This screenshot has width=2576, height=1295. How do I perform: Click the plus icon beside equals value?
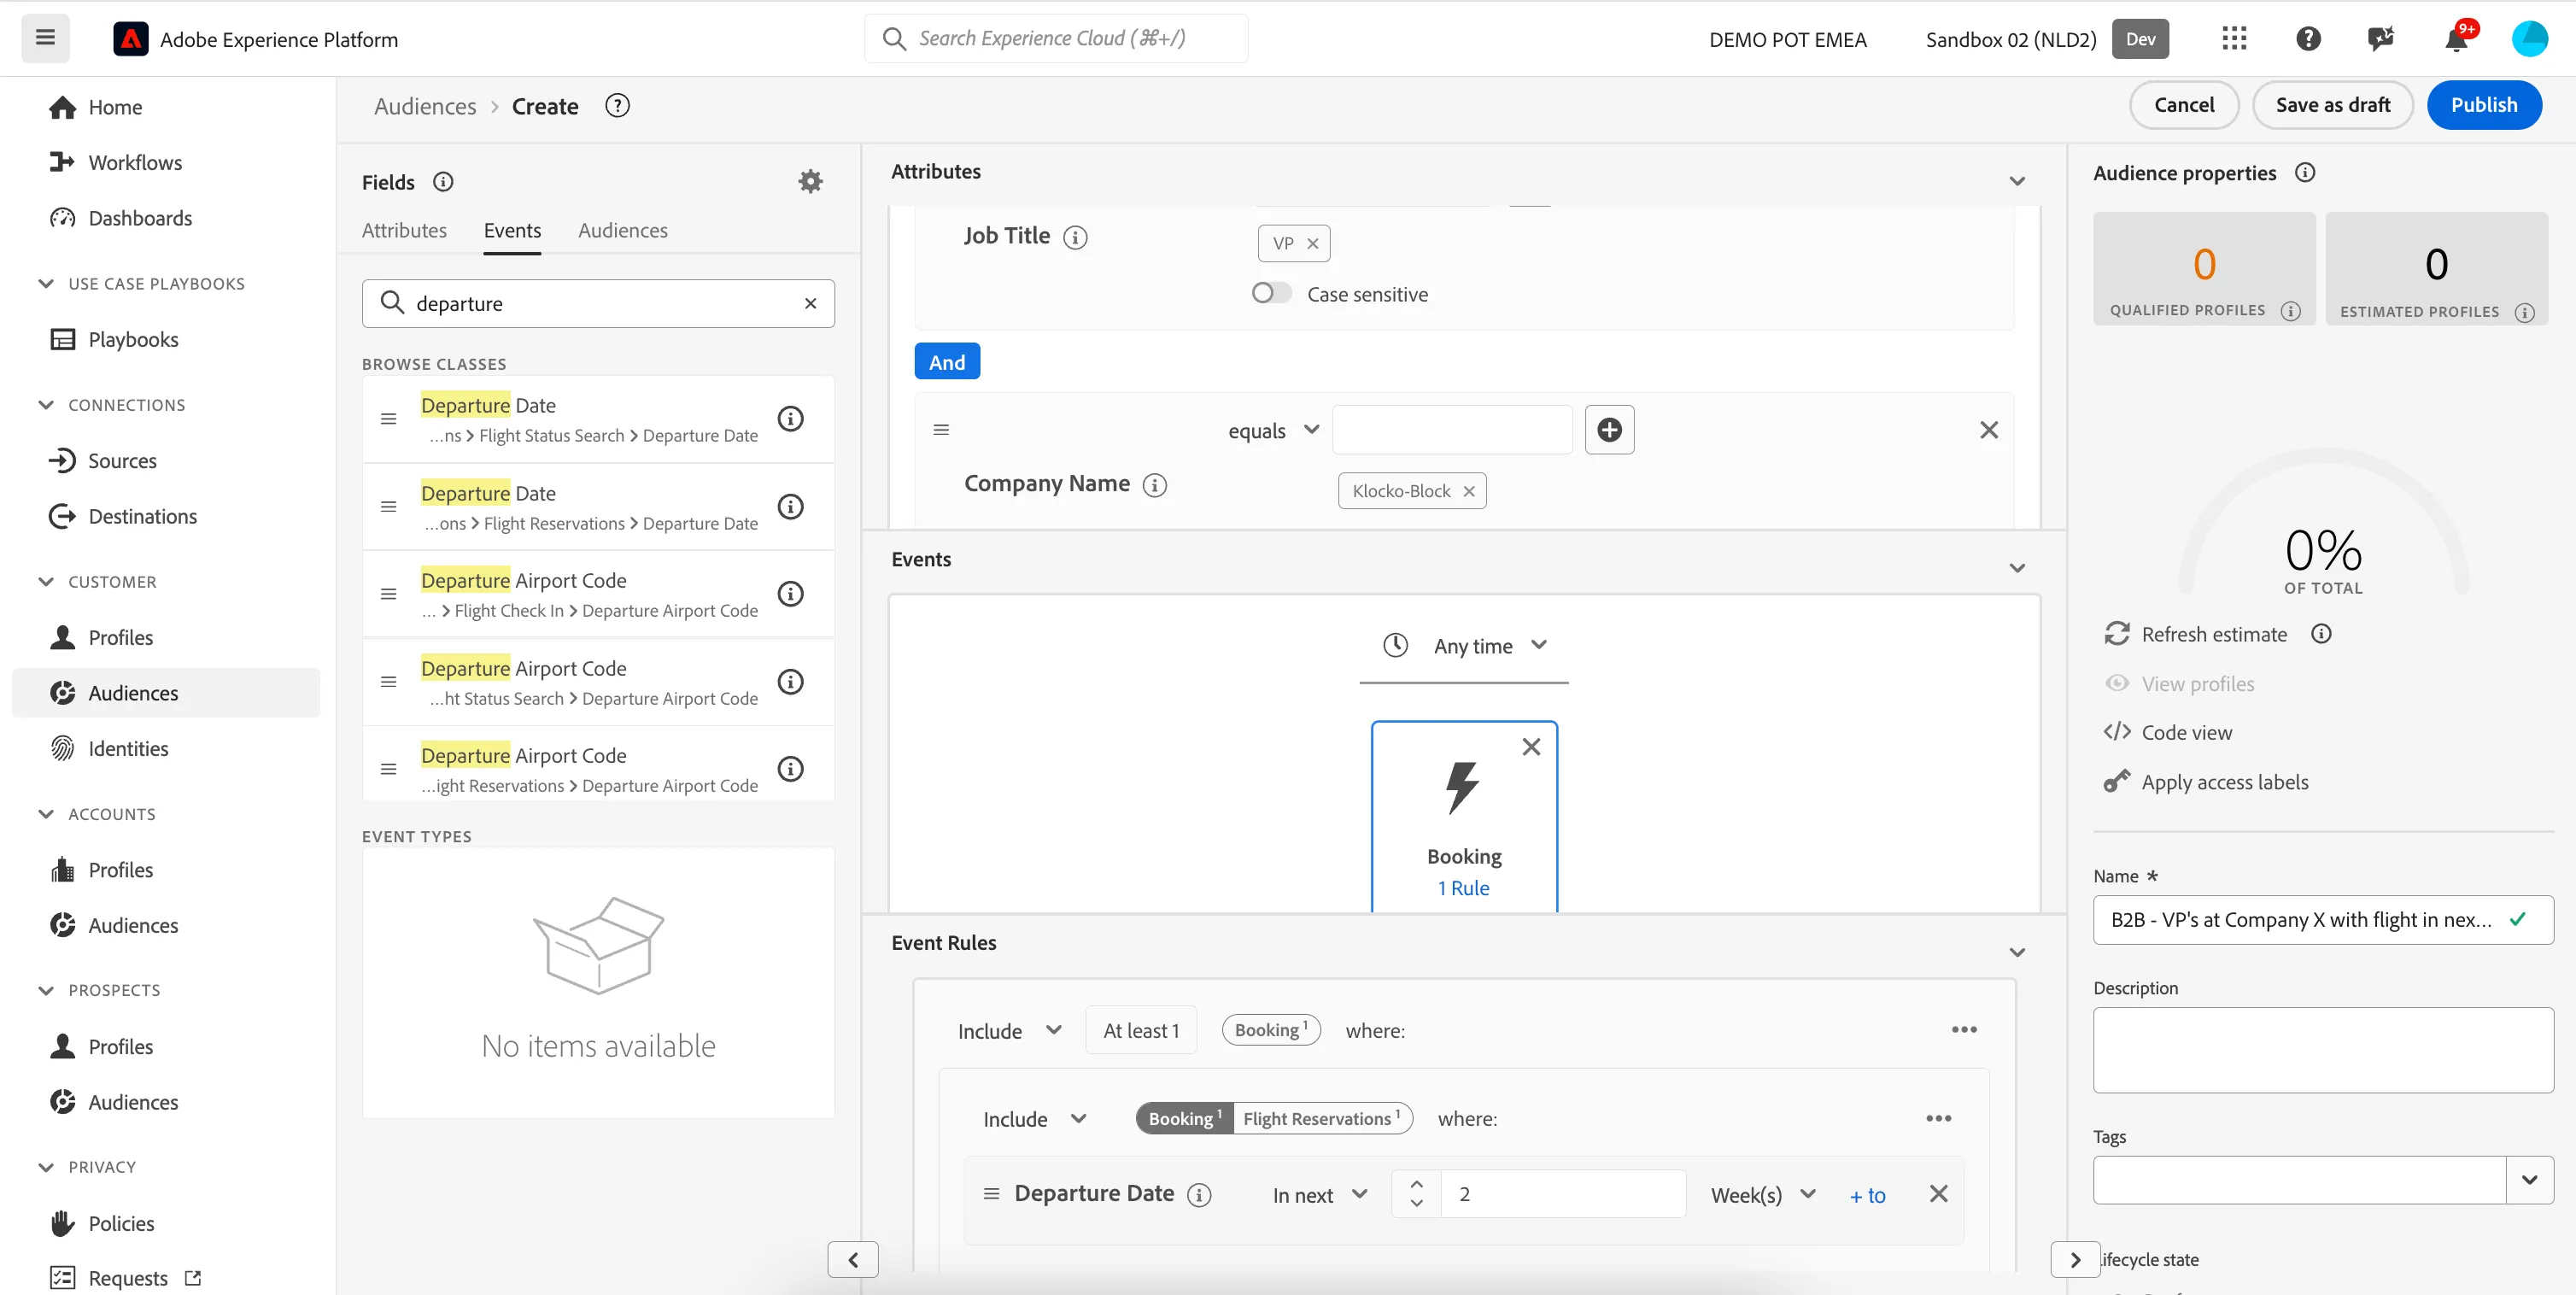(1609, 430)
